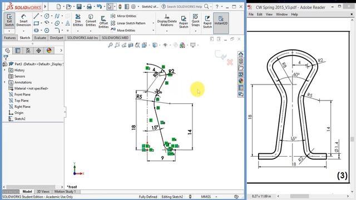The width and height of the screenshot is (356, 200).
Task: Open PropertyManager tab
Action: tap(18, 51)
